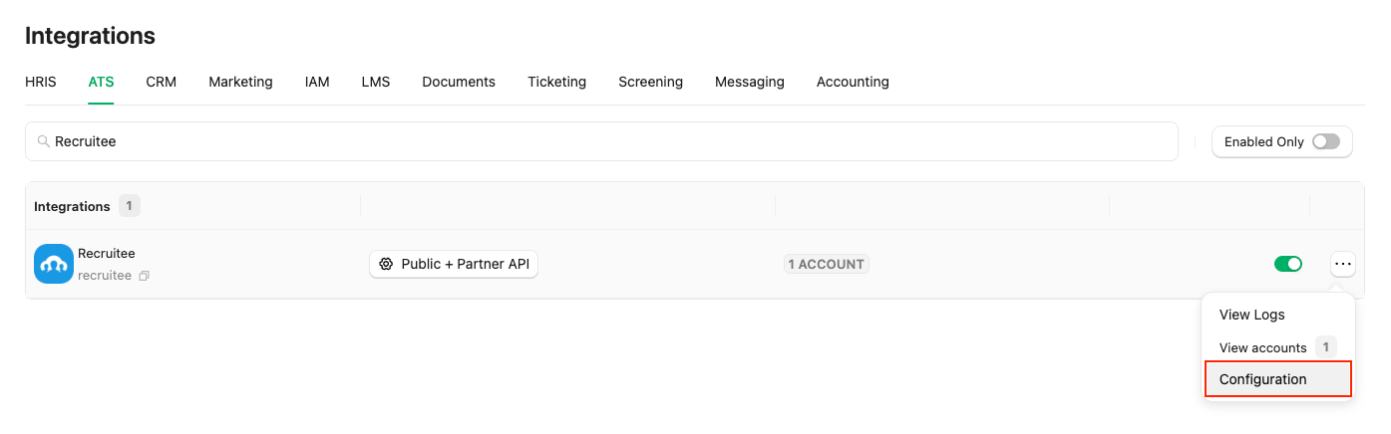The image size is (1391, 434).
Task: Click the Integrations count badge
Action: 130,206
